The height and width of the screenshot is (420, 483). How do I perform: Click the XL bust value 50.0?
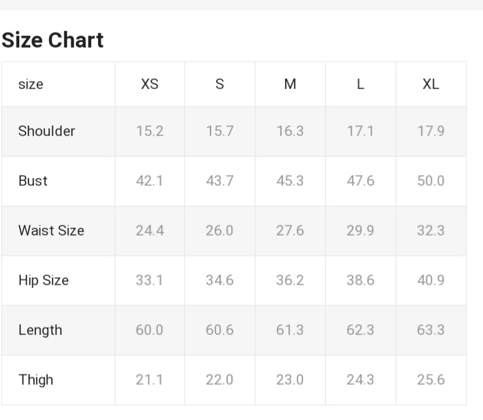click(431, 181)
